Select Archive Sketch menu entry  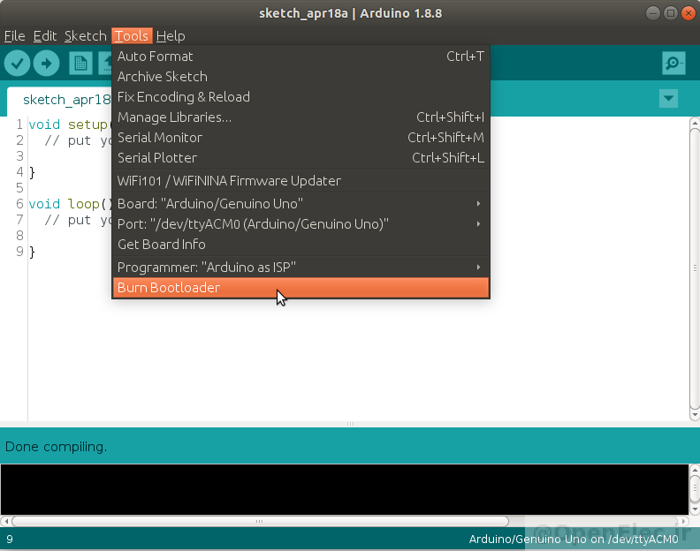(x=301, y=77)
